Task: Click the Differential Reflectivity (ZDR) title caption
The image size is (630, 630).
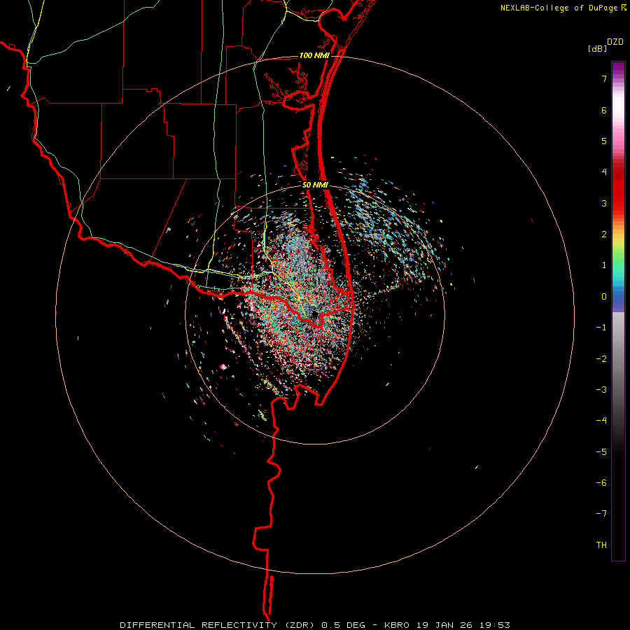Action: point(314,625)
